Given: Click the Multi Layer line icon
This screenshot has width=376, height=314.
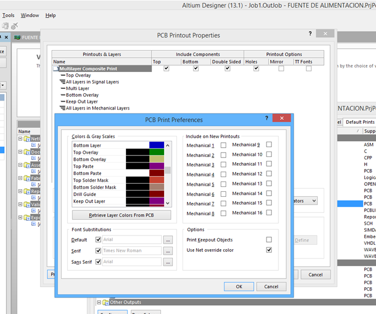Looking at the screenshot, I should click(63, 88).
